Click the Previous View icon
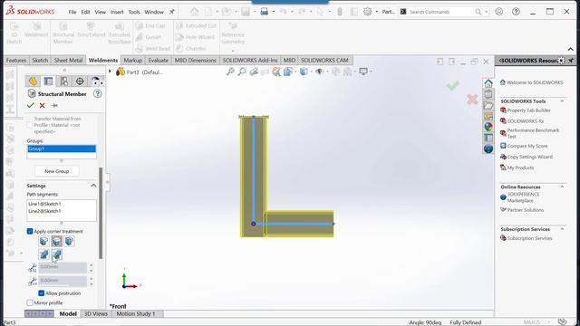 coord(254,72)
